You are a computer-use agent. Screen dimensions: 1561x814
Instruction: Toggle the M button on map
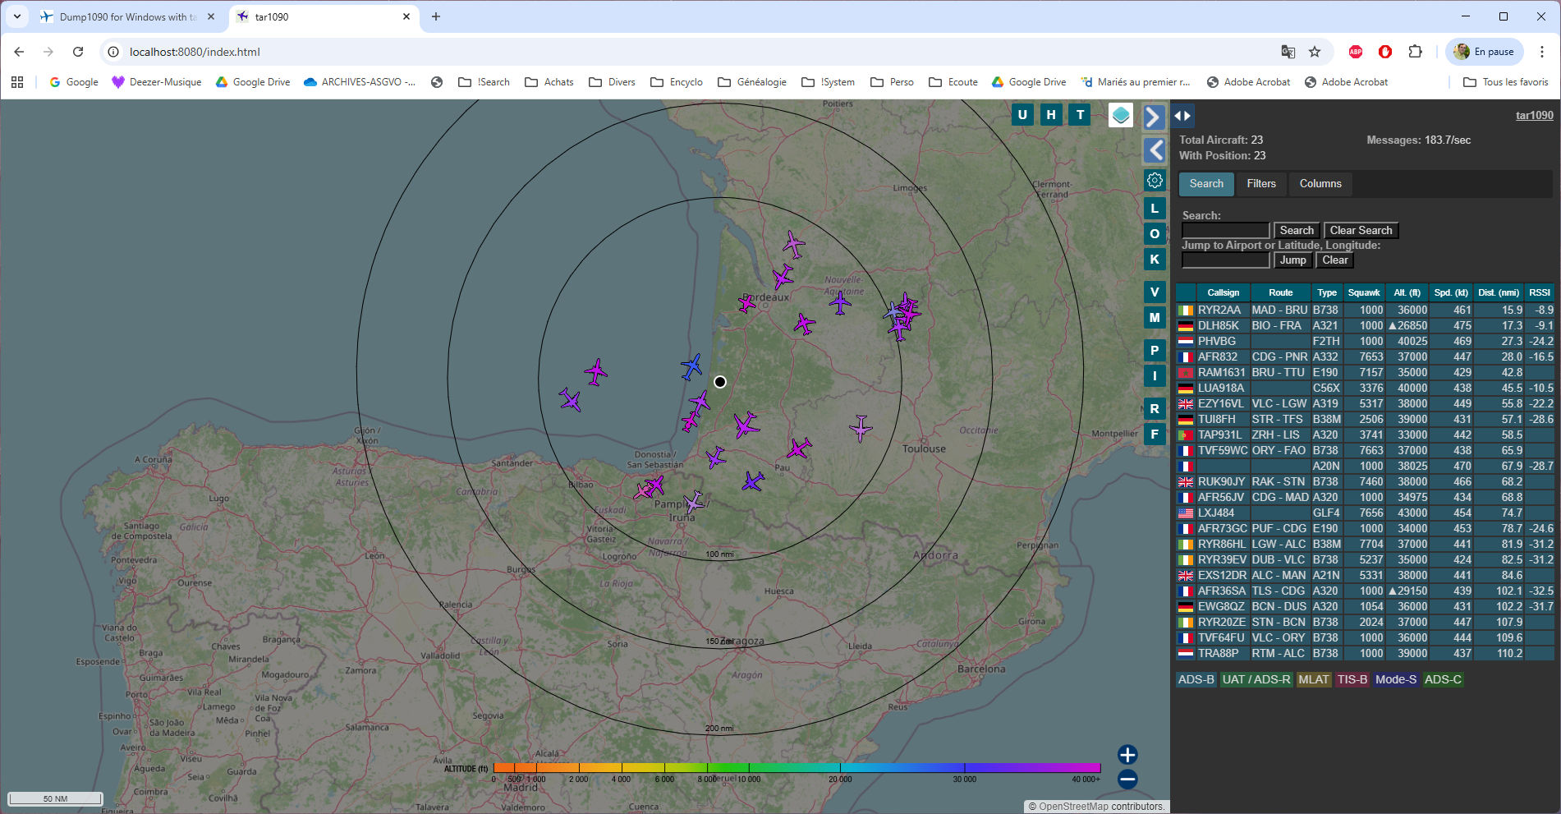1155,318
